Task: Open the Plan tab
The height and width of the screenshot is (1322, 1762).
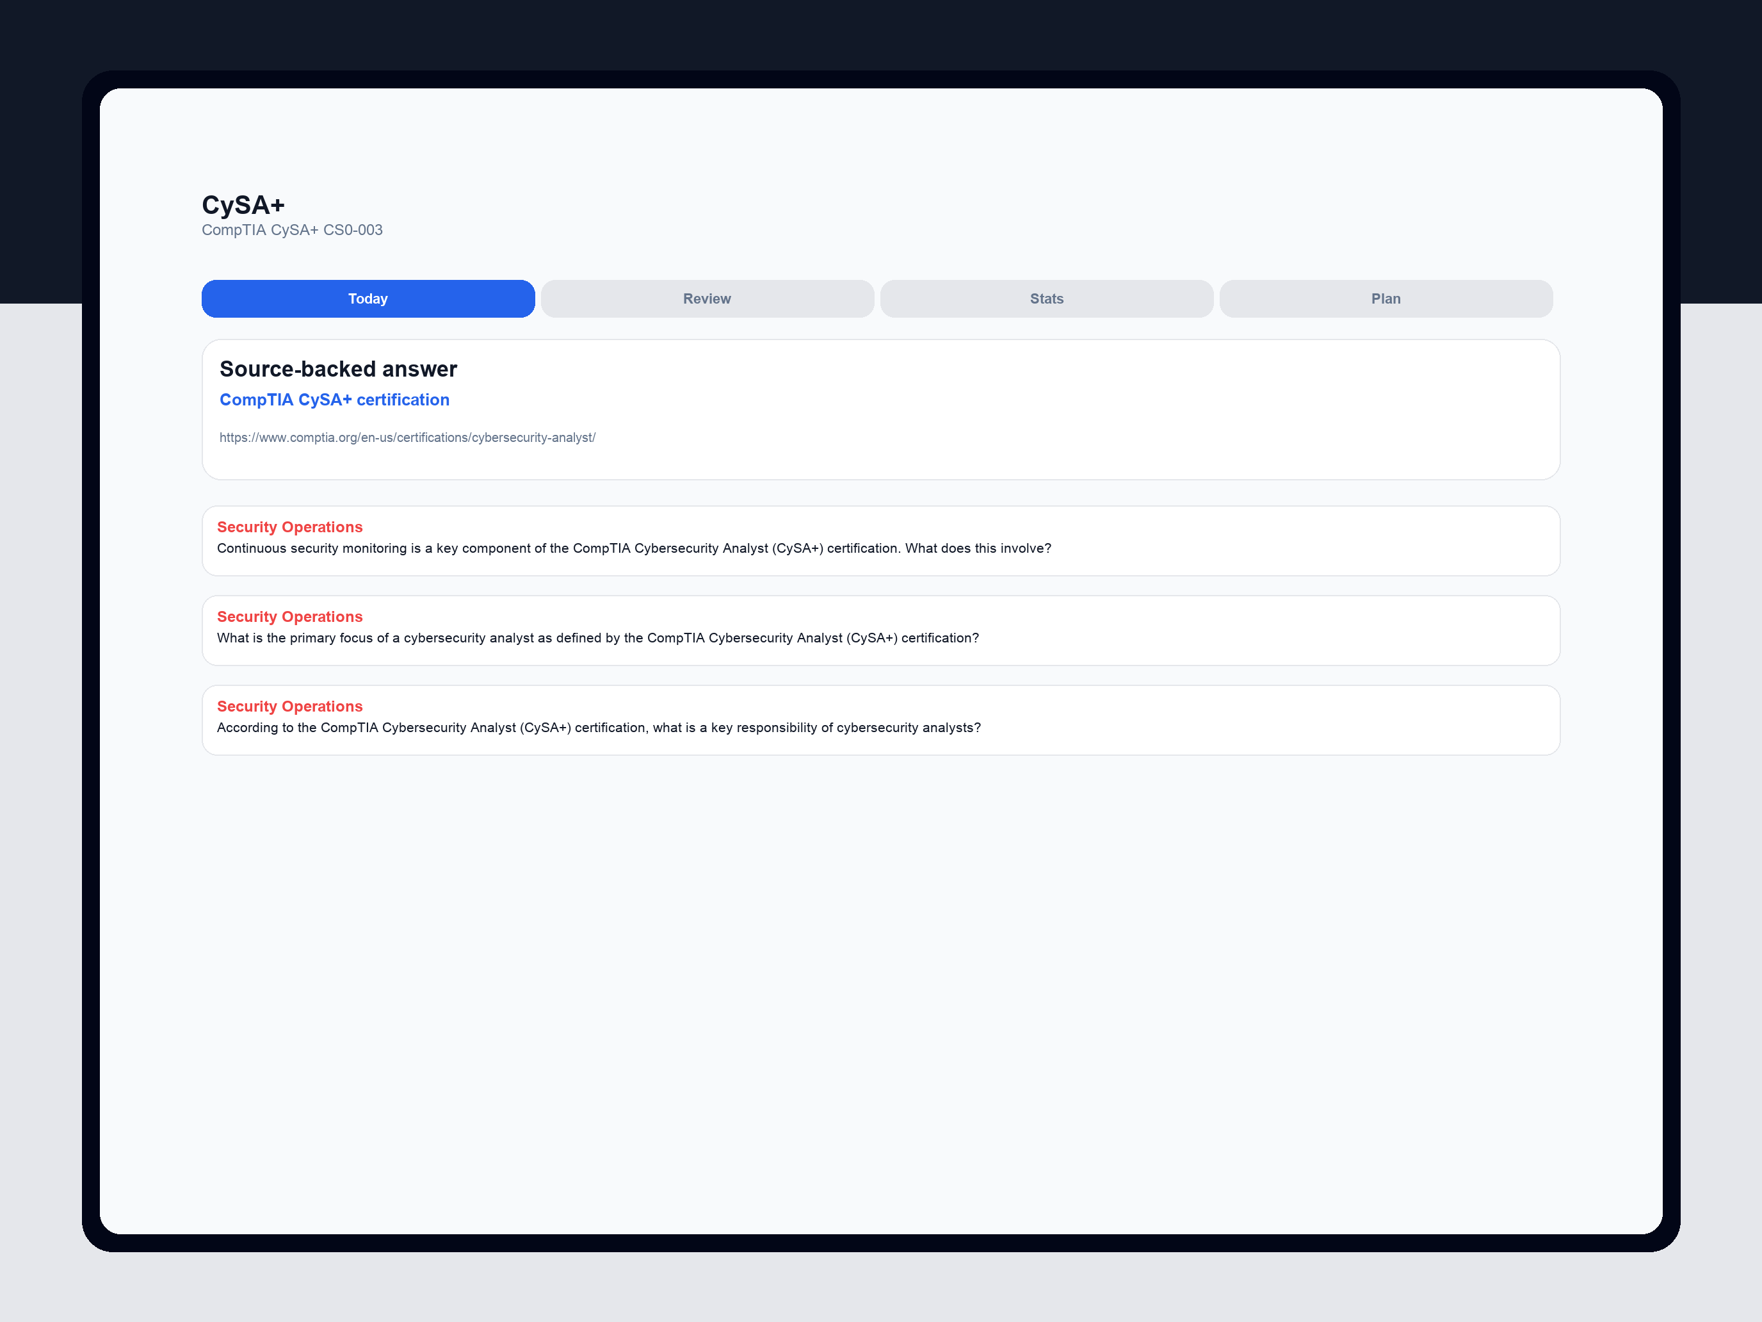Action: (1386, 299)
